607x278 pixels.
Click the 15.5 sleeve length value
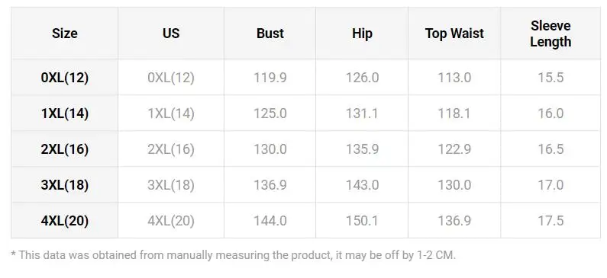click(x=550, y=78)
